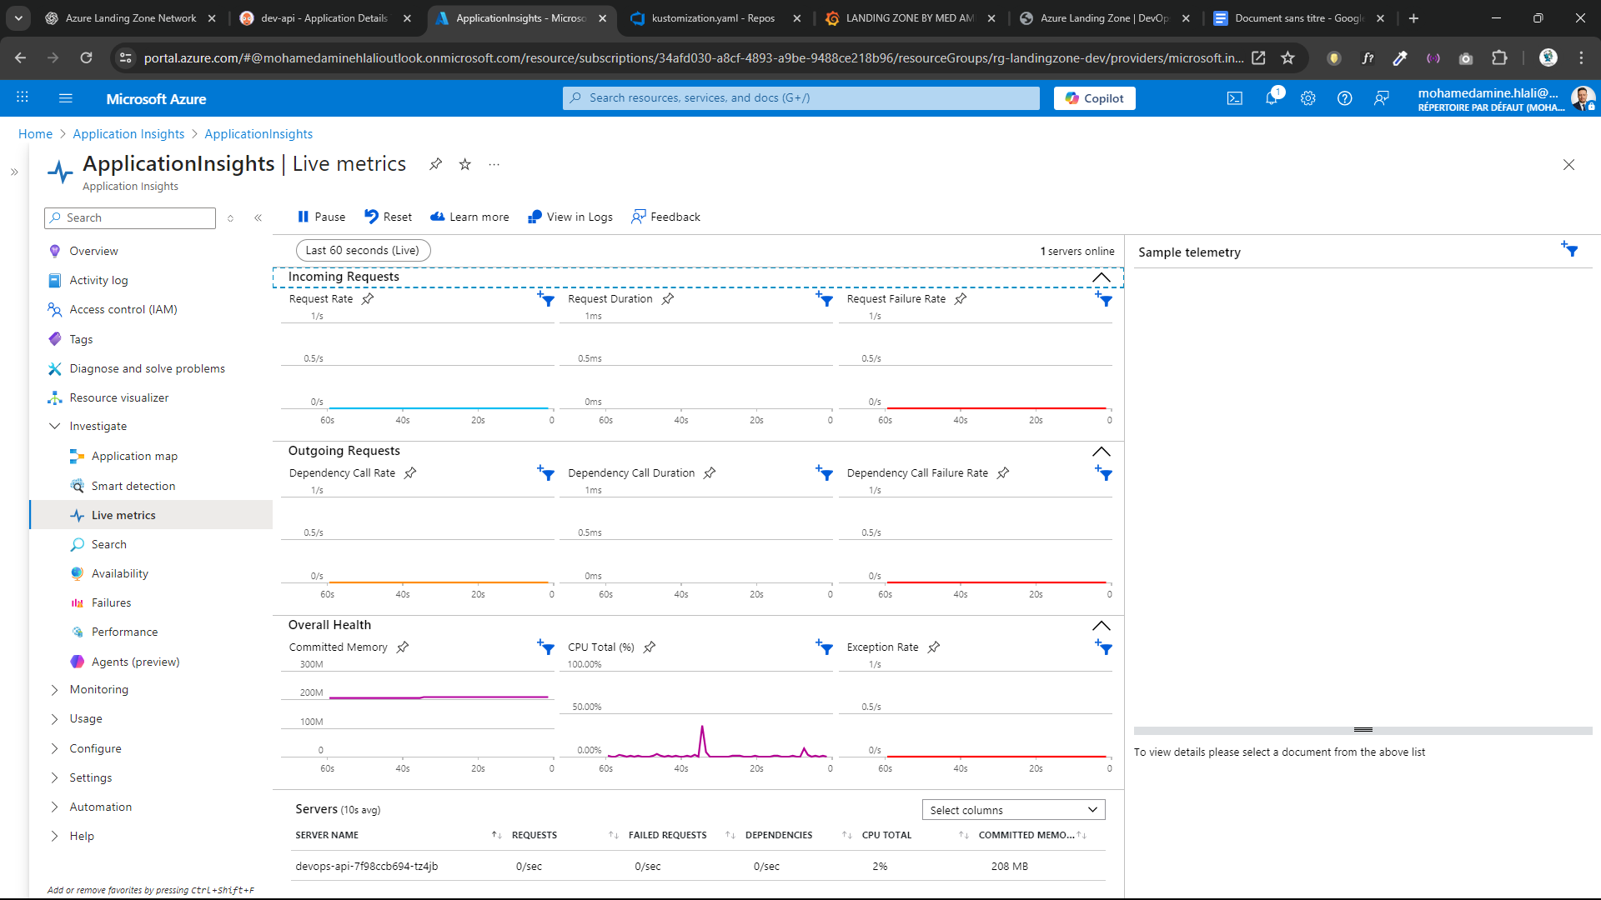Collapse the Incoming Requests section
1601x900 pixels.
tap(1102, 277)
